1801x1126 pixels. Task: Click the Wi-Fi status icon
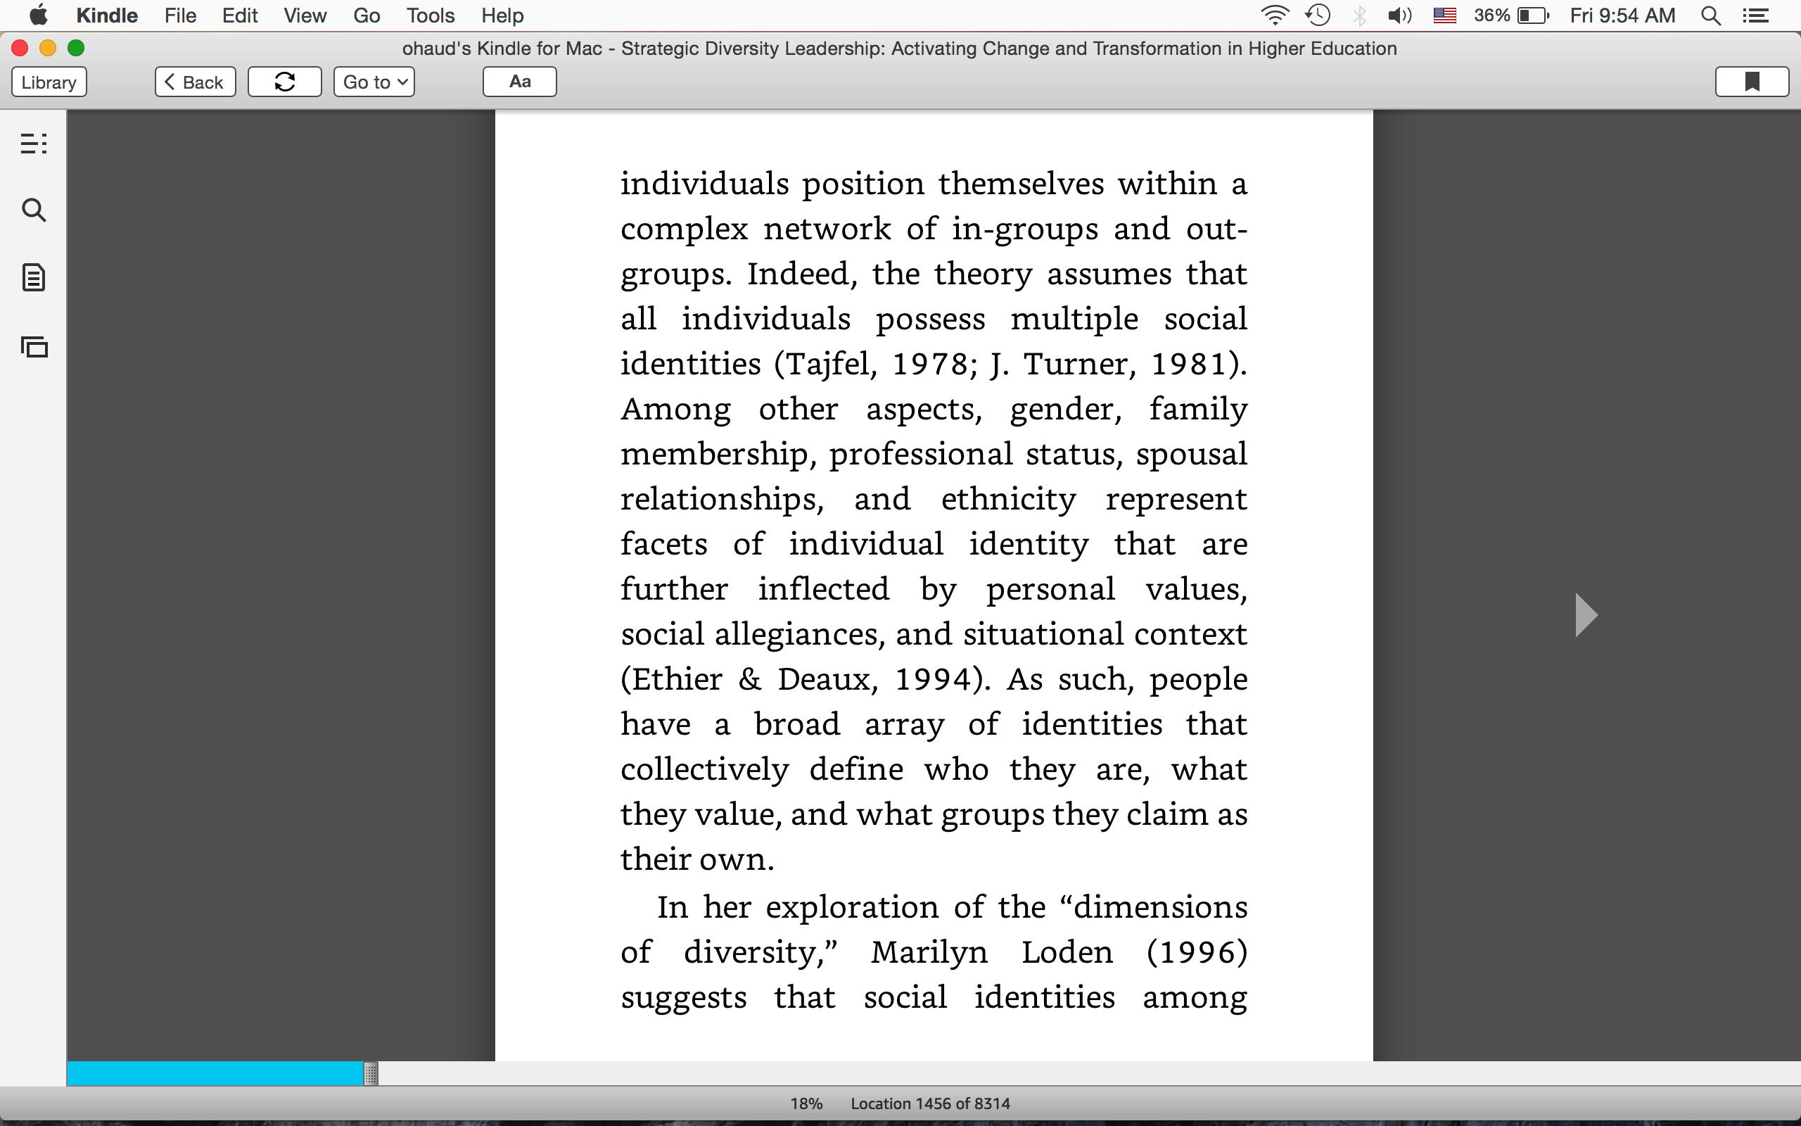[1274, 15]
